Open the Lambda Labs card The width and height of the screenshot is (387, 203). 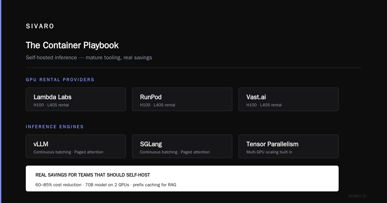76,99
